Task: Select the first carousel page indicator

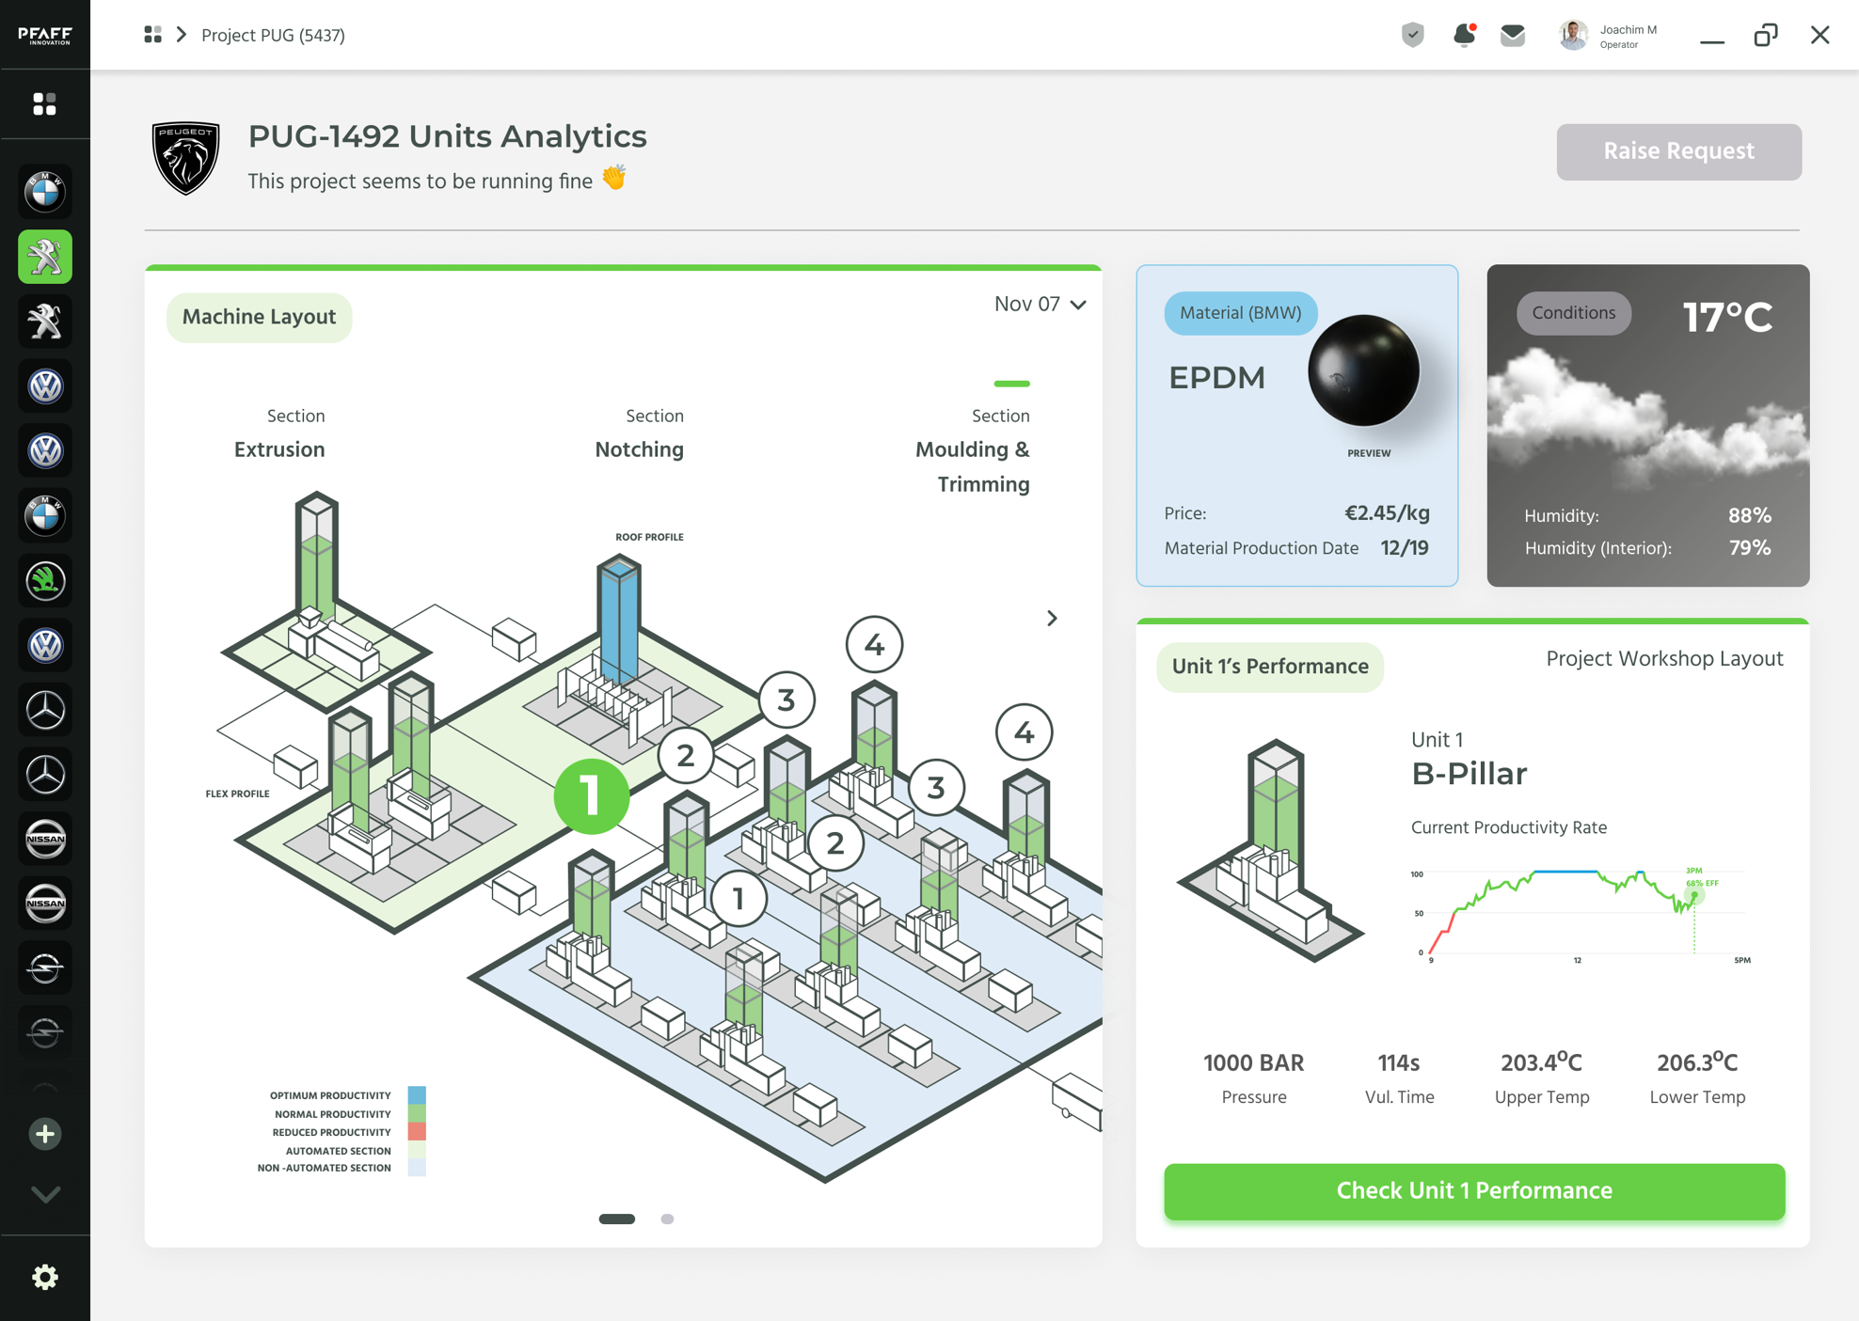Action: [x=617, y=1219]
